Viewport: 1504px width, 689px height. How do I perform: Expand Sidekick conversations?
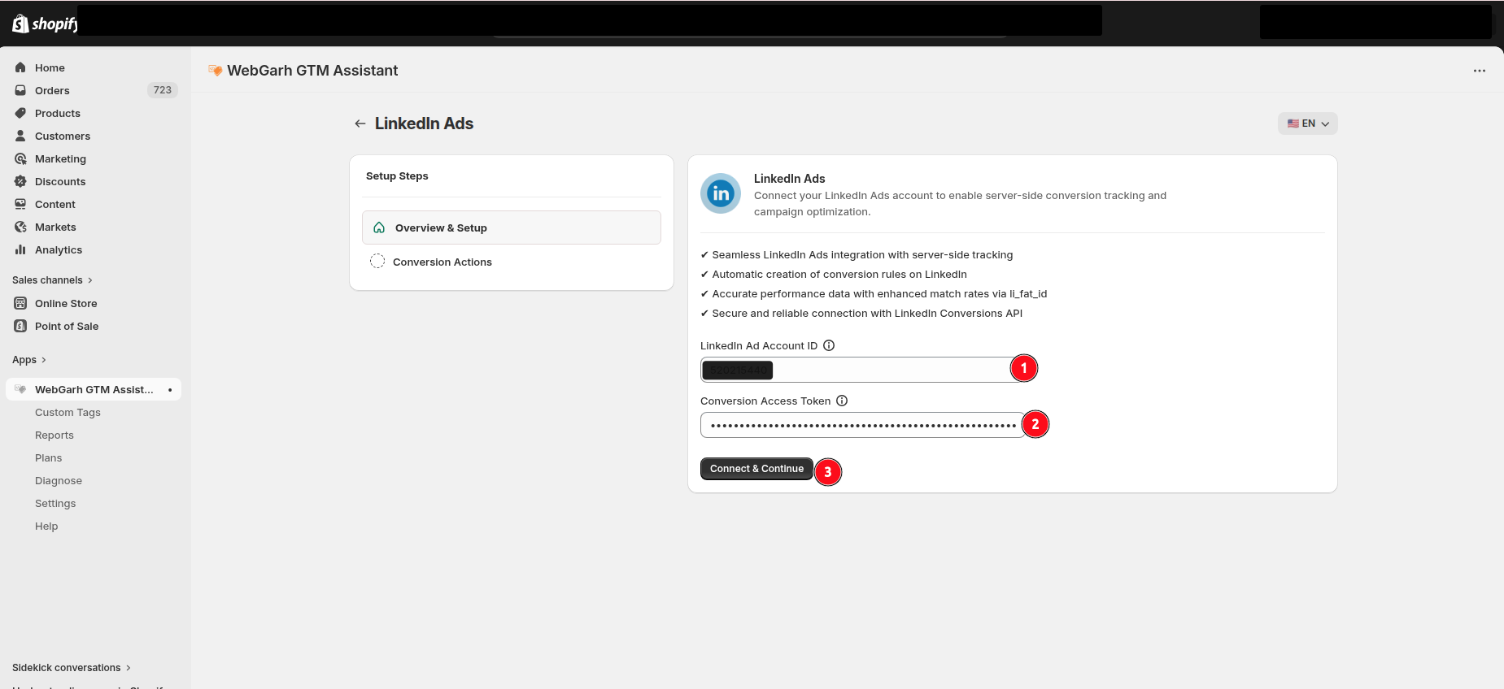click(x=72, y=668)
